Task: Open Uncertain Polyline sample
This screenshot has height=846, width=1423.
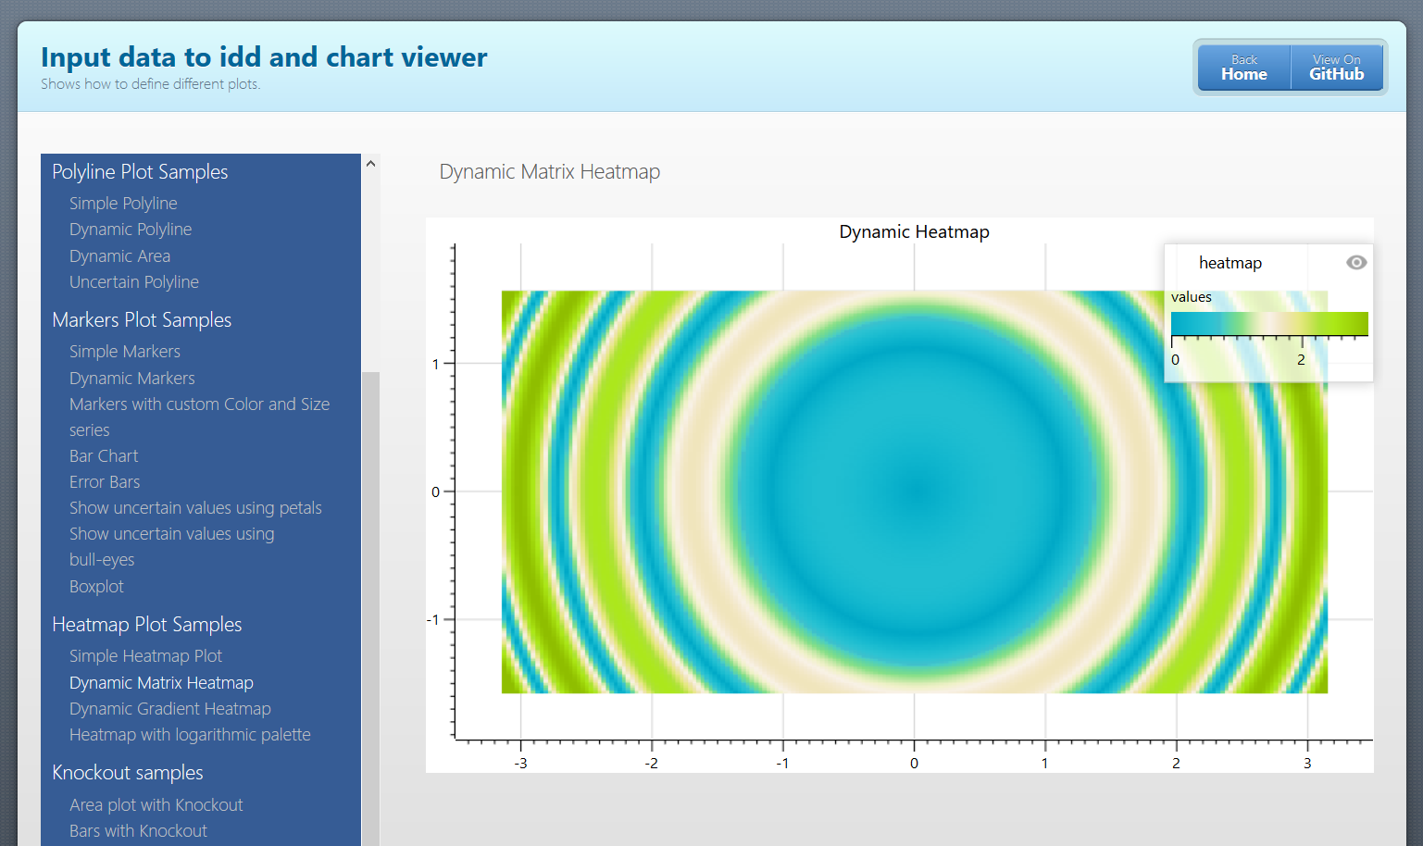Action: [134, 282]
